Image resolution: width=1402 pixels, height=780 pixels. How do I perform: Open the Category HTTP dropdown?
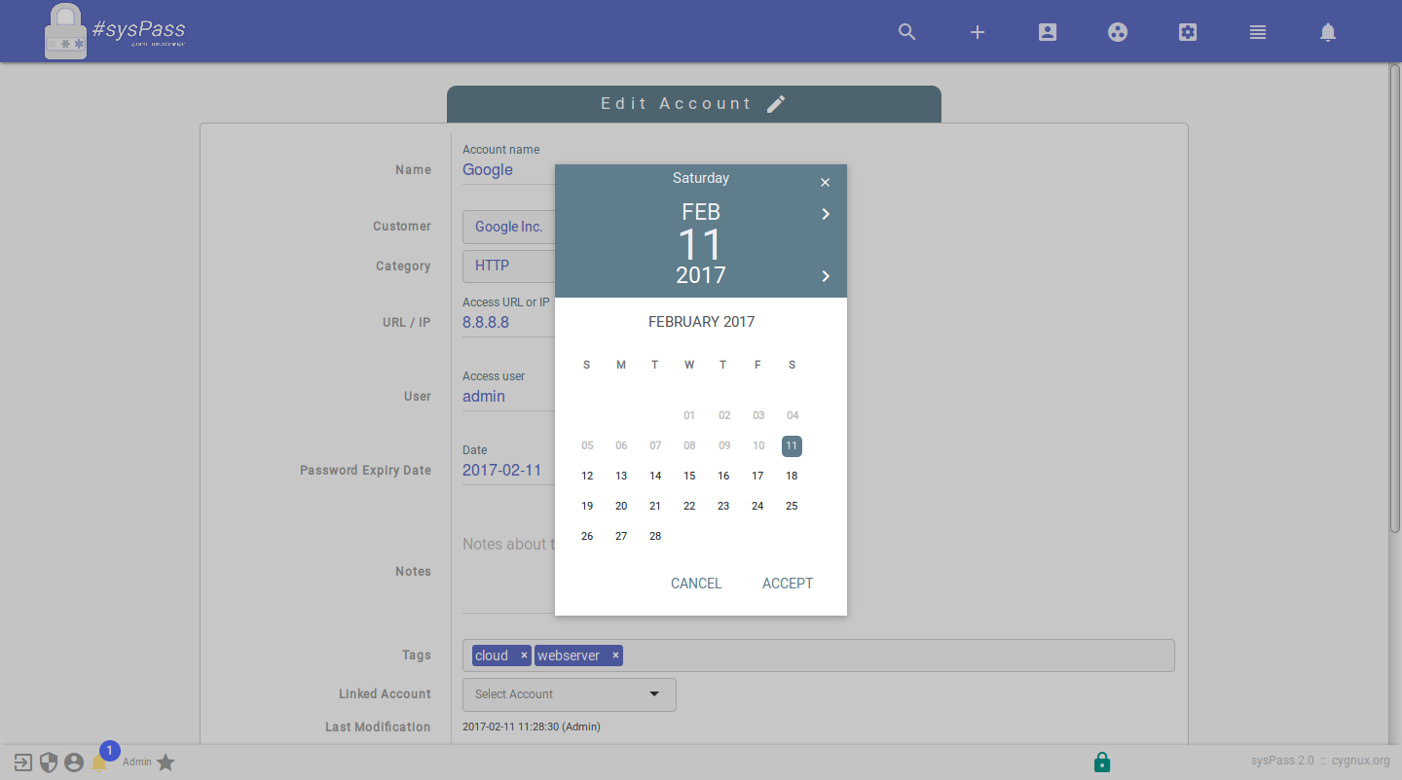tap(508, 265)
